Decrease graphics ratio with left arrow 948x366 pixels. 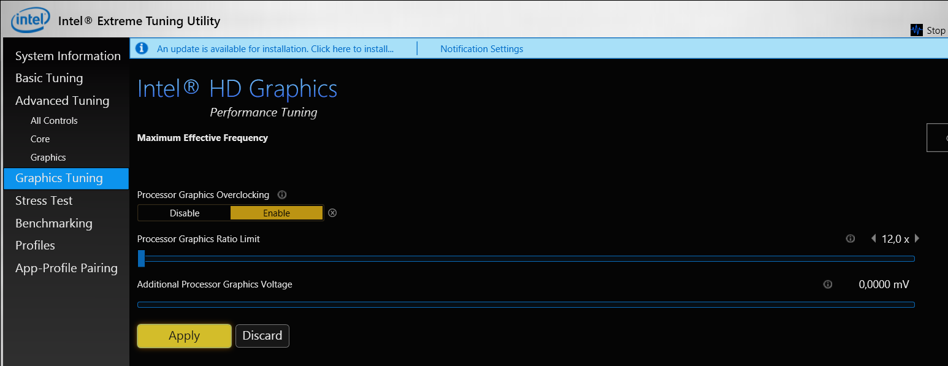873,239
